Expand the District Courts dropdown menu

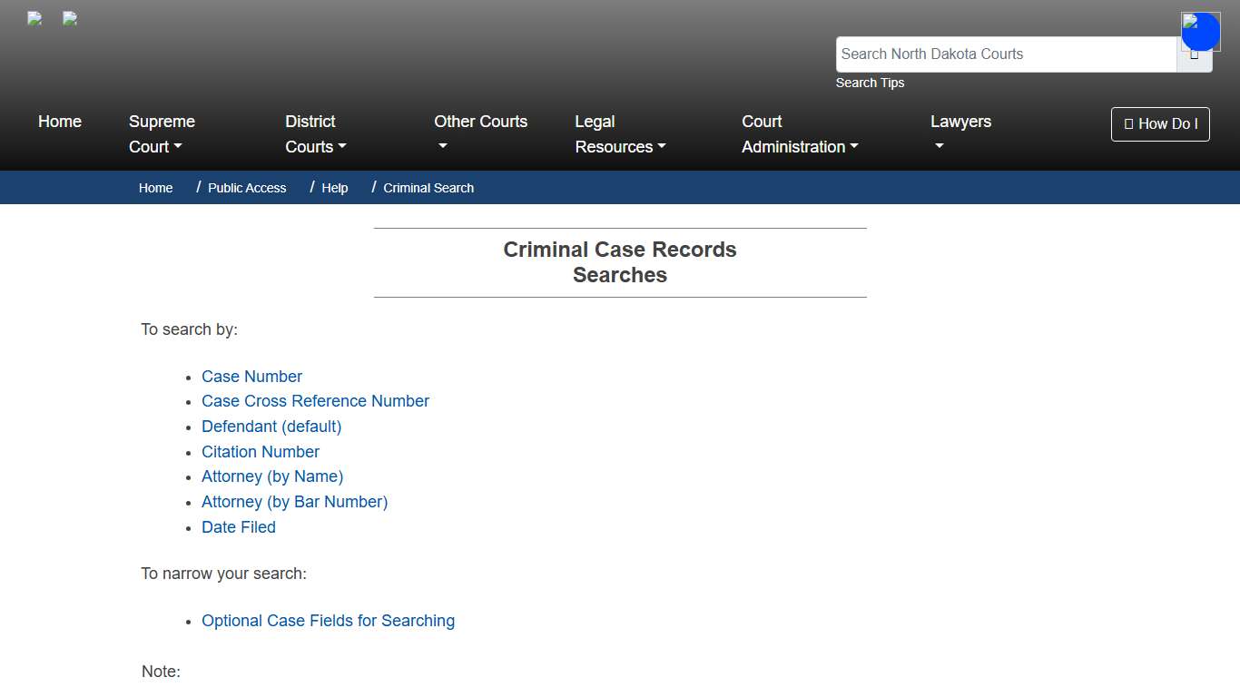click(x=315, y=133)
